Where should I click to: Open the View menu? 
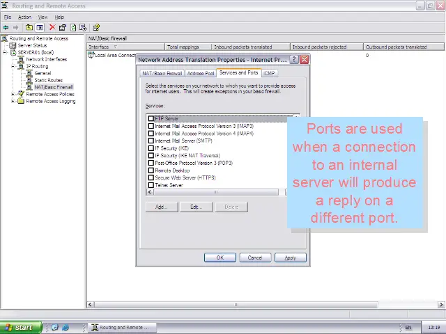(43, 17)
